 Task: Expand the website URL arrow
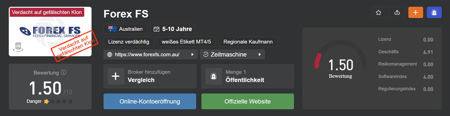point(192,54)
